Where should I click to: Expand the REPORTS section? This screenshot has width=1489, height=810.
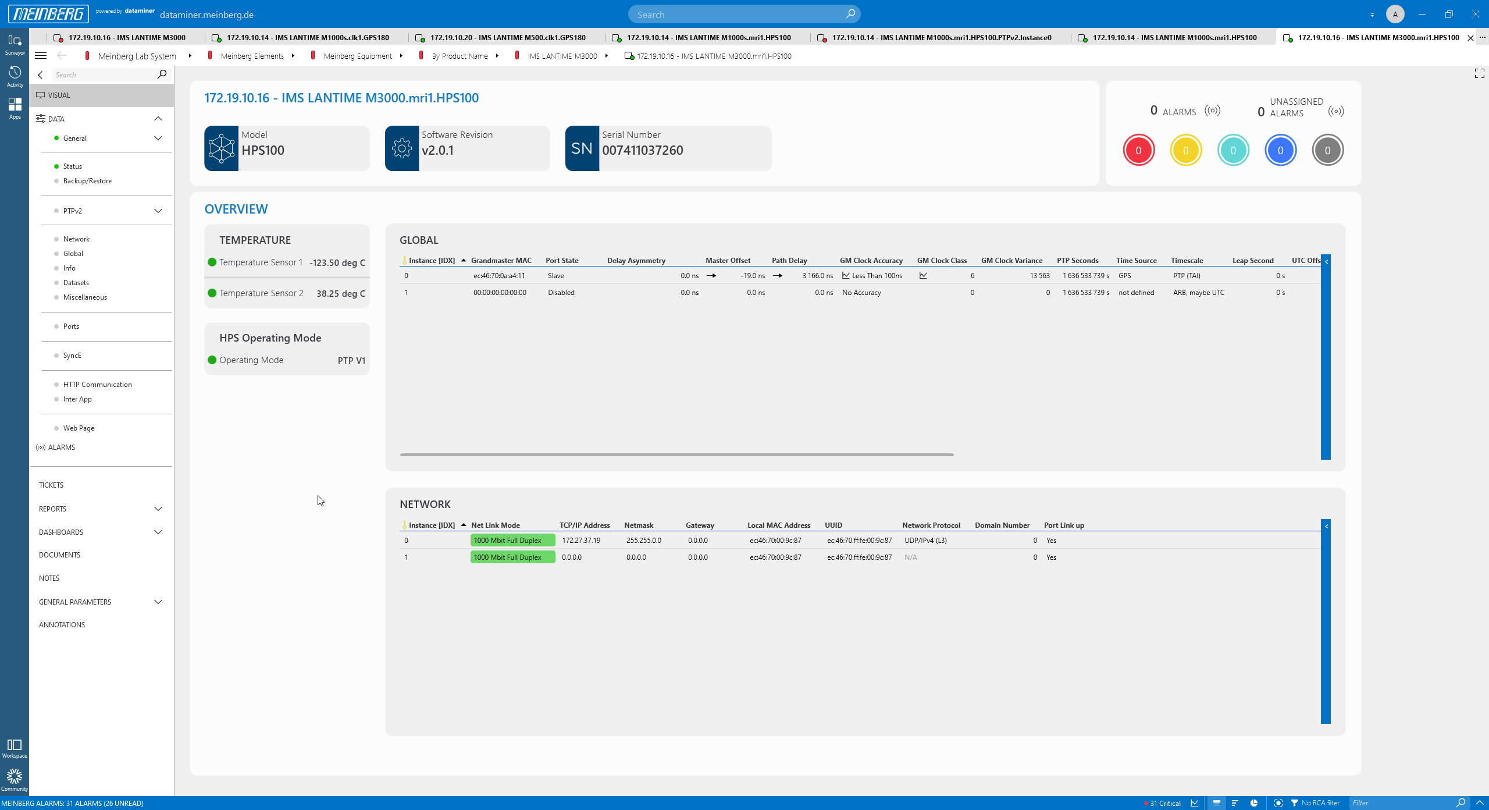pyautogui.click(x=158, y=509)
